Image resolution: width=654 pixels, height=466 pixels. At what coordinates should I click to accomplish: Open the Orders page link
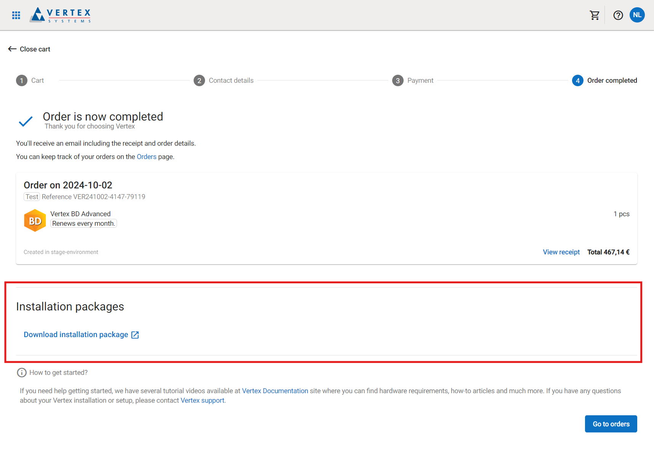146,157
